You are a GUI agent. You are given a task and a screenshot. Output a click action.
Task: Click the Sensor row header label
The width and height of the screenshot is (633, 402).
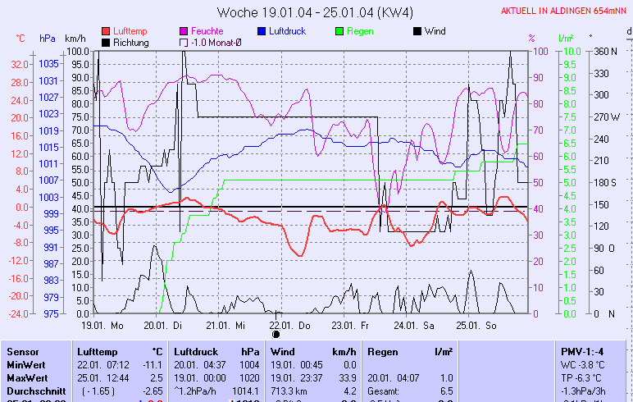(x=21, y=351)
